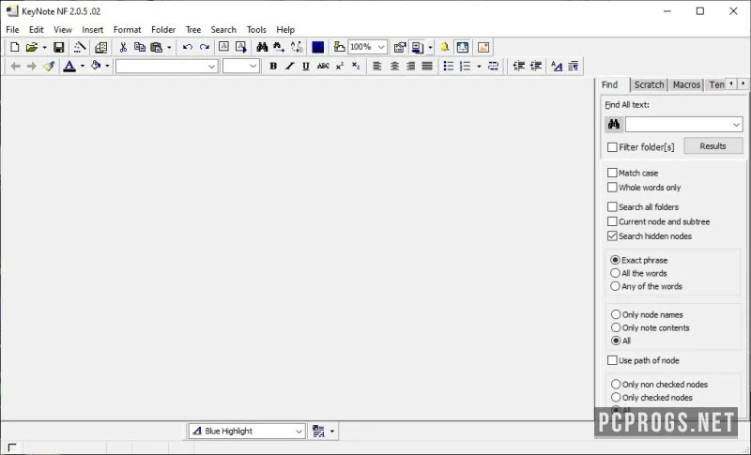Expand the highlight color dropdown arrow
The width and height of the screenshot is (751, 455).
click(107, 66)
